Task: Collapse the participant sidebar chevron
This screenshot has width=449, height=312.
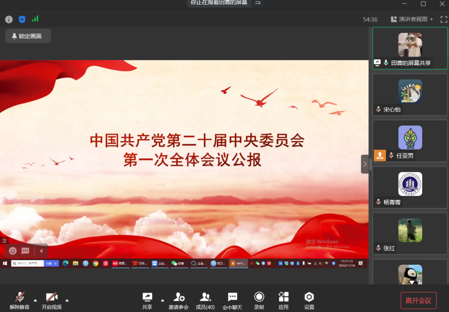Action: click(x=364, y=164)
